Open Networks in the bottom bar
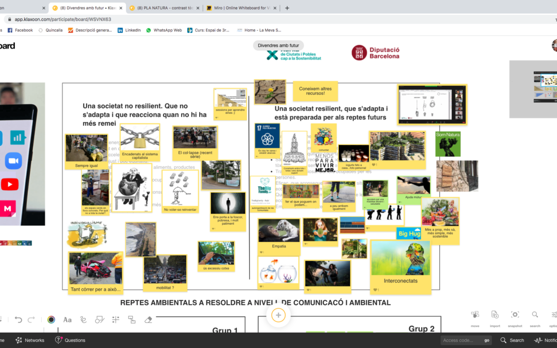This screenshot has width=557, height=348. coord(30,340)
